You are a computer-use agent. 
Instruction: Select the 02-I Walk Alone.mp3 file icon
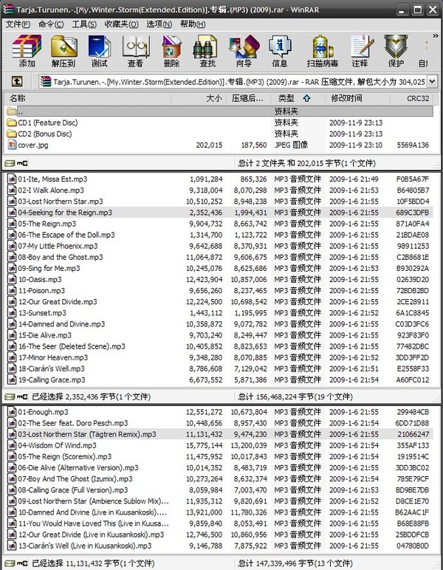coord(12,190)
